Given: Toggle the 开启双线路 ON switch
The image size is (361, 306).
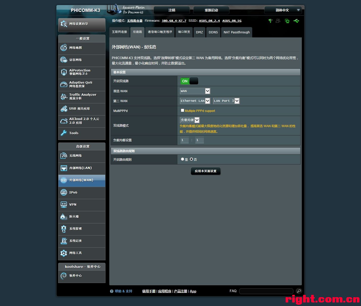Looking at the screenshot, I should click(x=189, y=81).
